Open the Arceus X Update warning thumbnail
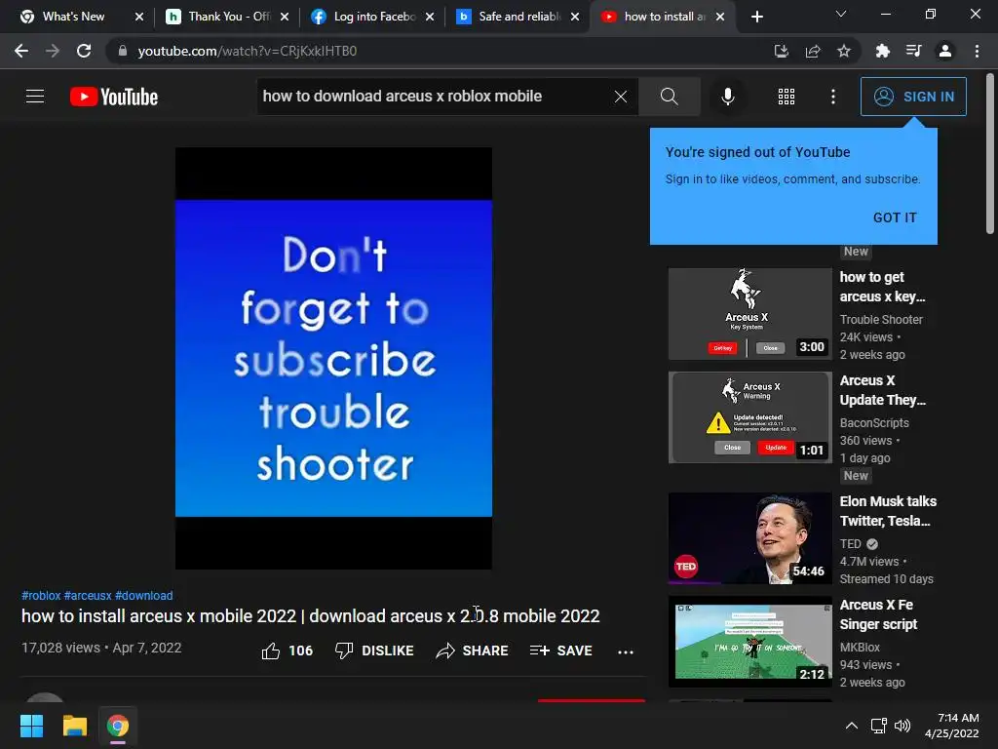The height and width of the screenshot is (749, 998). tap(749, 417)
